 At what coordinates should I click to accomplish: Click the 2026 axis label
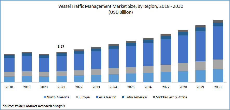(148, 87)
